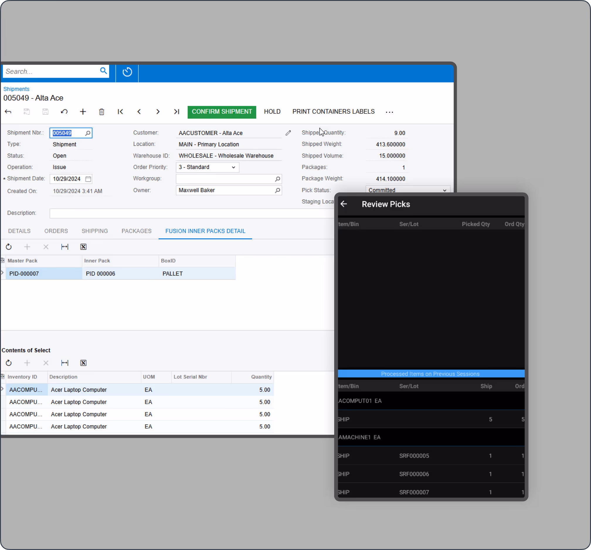This screenshot has height=550, width=591.
Task: Open the Shipment Date calendar picker
Action: [88, 179]
